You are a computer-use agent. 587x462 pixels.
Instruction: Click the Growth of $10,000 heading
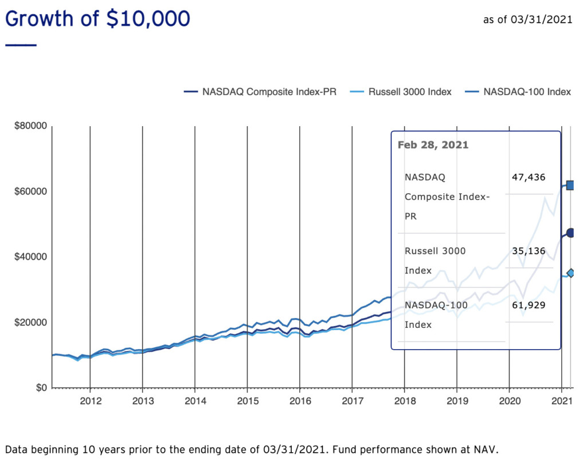pyautogui.click(x=97, y=19)
